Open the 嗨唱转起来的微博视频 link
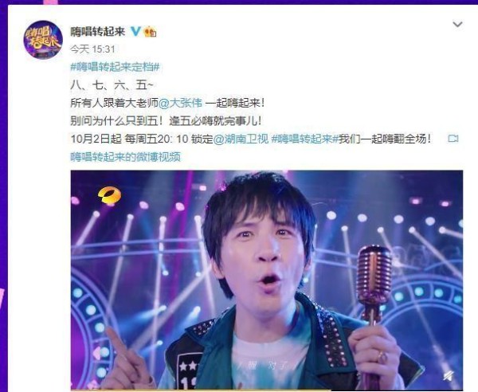This screenshot has height=392, width=478. pyautogui.click(x=125, y=157)
